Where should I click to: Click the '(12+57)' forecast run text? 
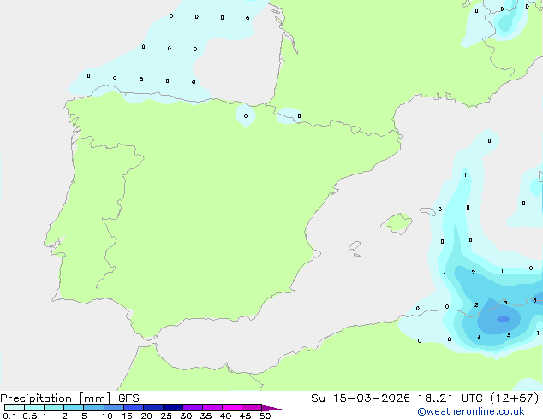(x=515, y=398)
